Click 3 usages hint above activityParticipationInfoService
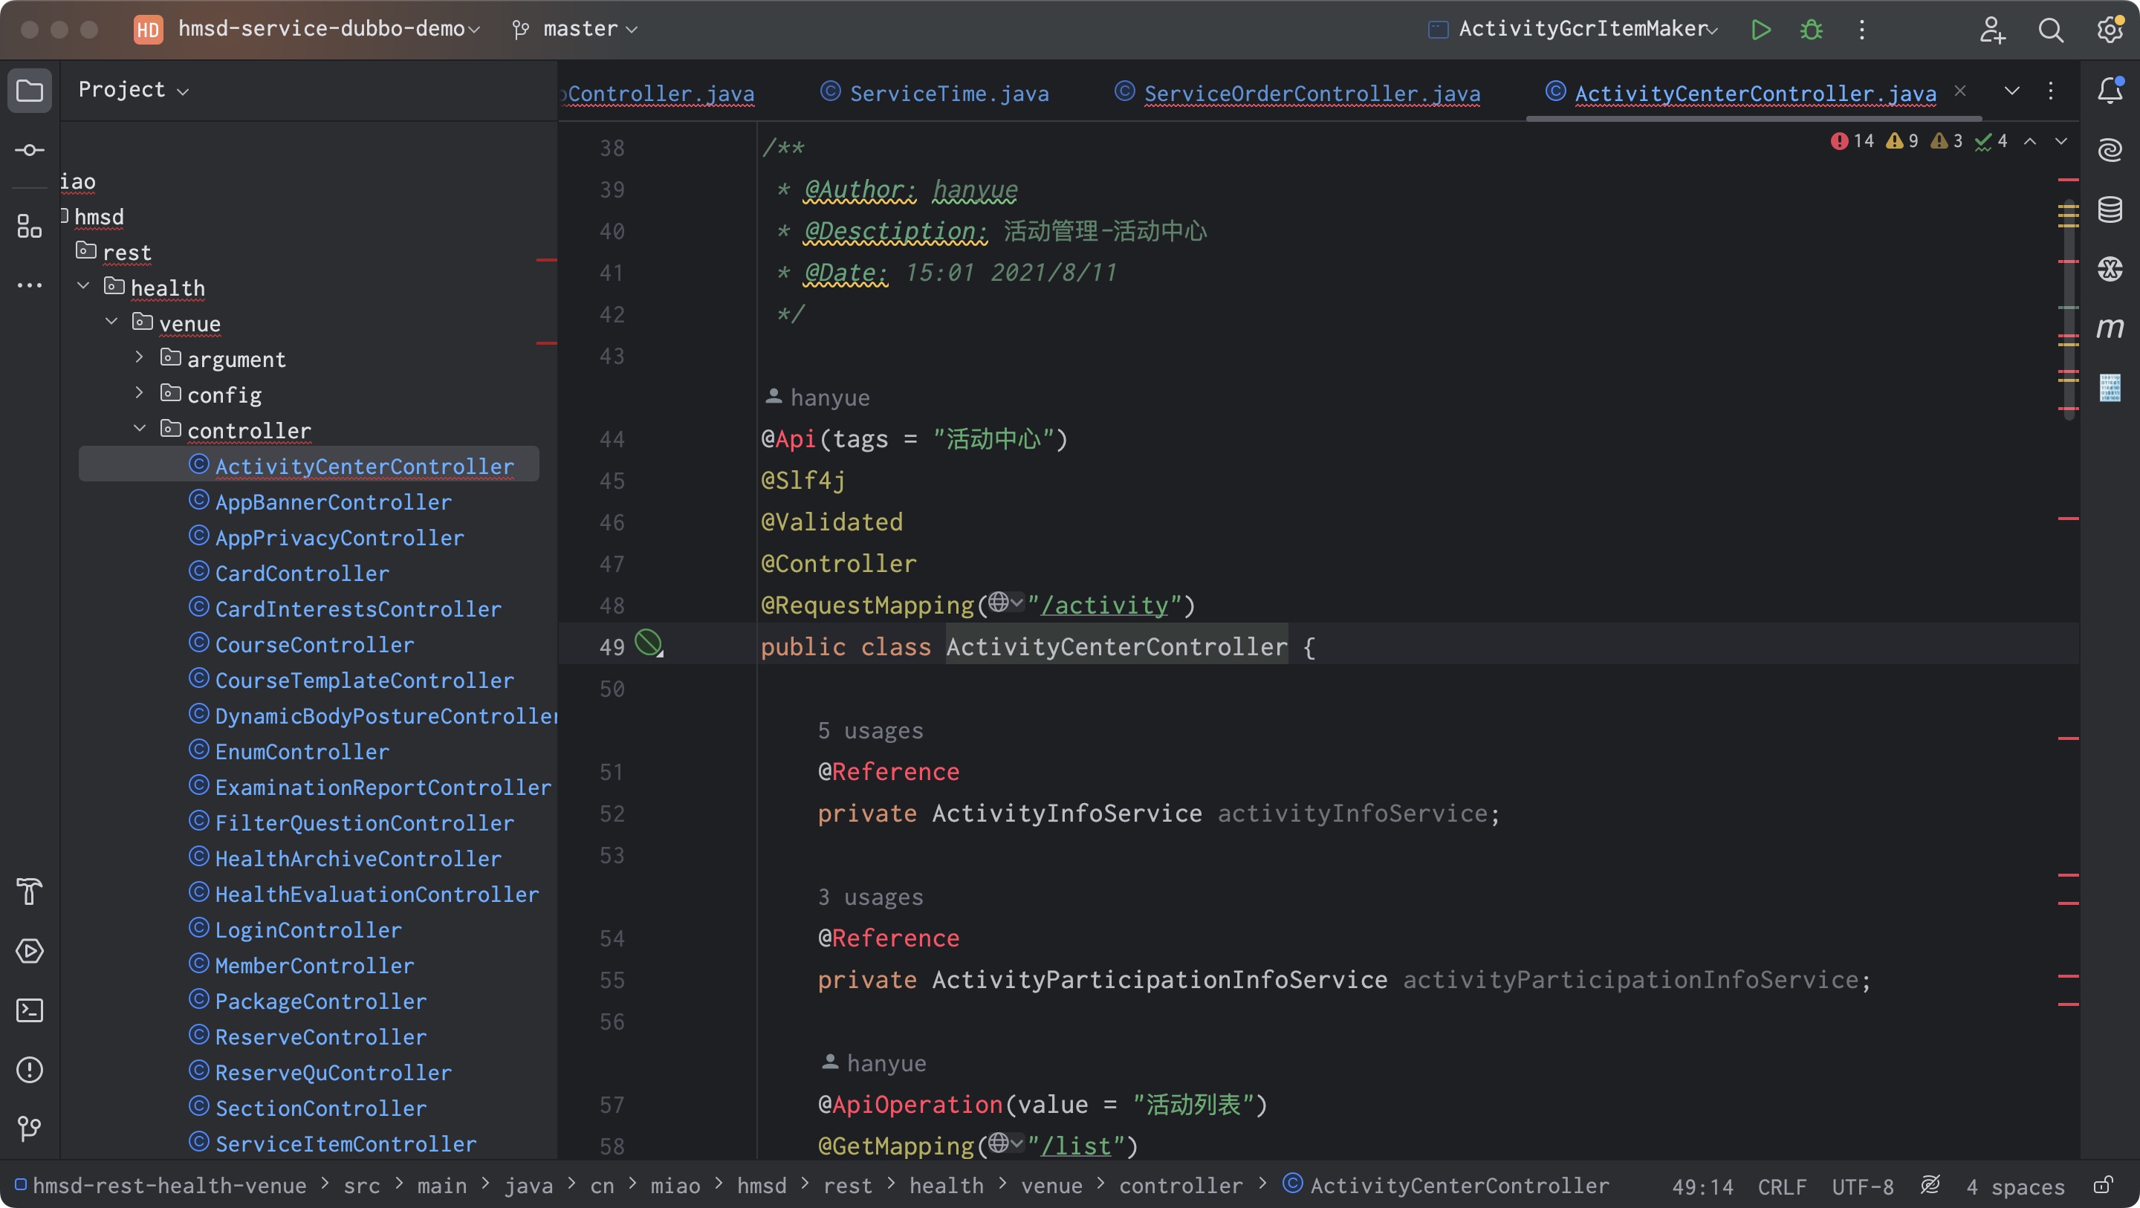The image size is (2140, 1208). (870, 897)
